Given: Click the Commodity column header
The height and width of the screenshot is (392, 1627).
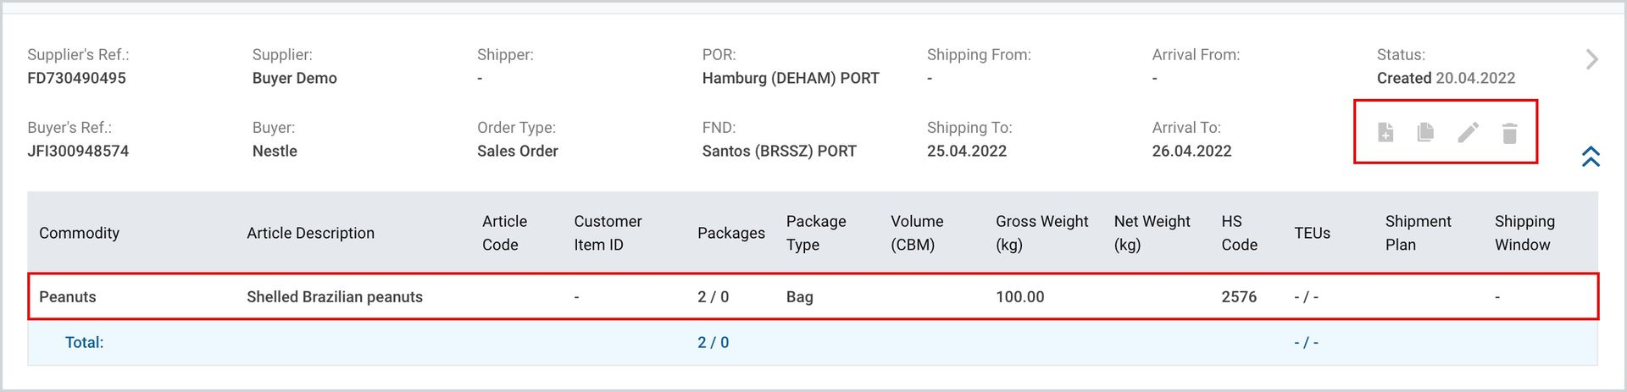Looking at the screenshot, I should 79,233.
